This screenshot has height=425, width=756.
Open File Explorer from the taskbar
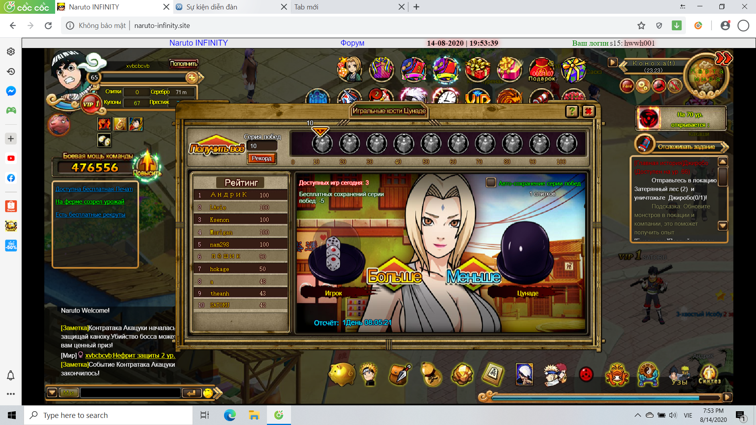pyautogui.click(x=254, y=415)
